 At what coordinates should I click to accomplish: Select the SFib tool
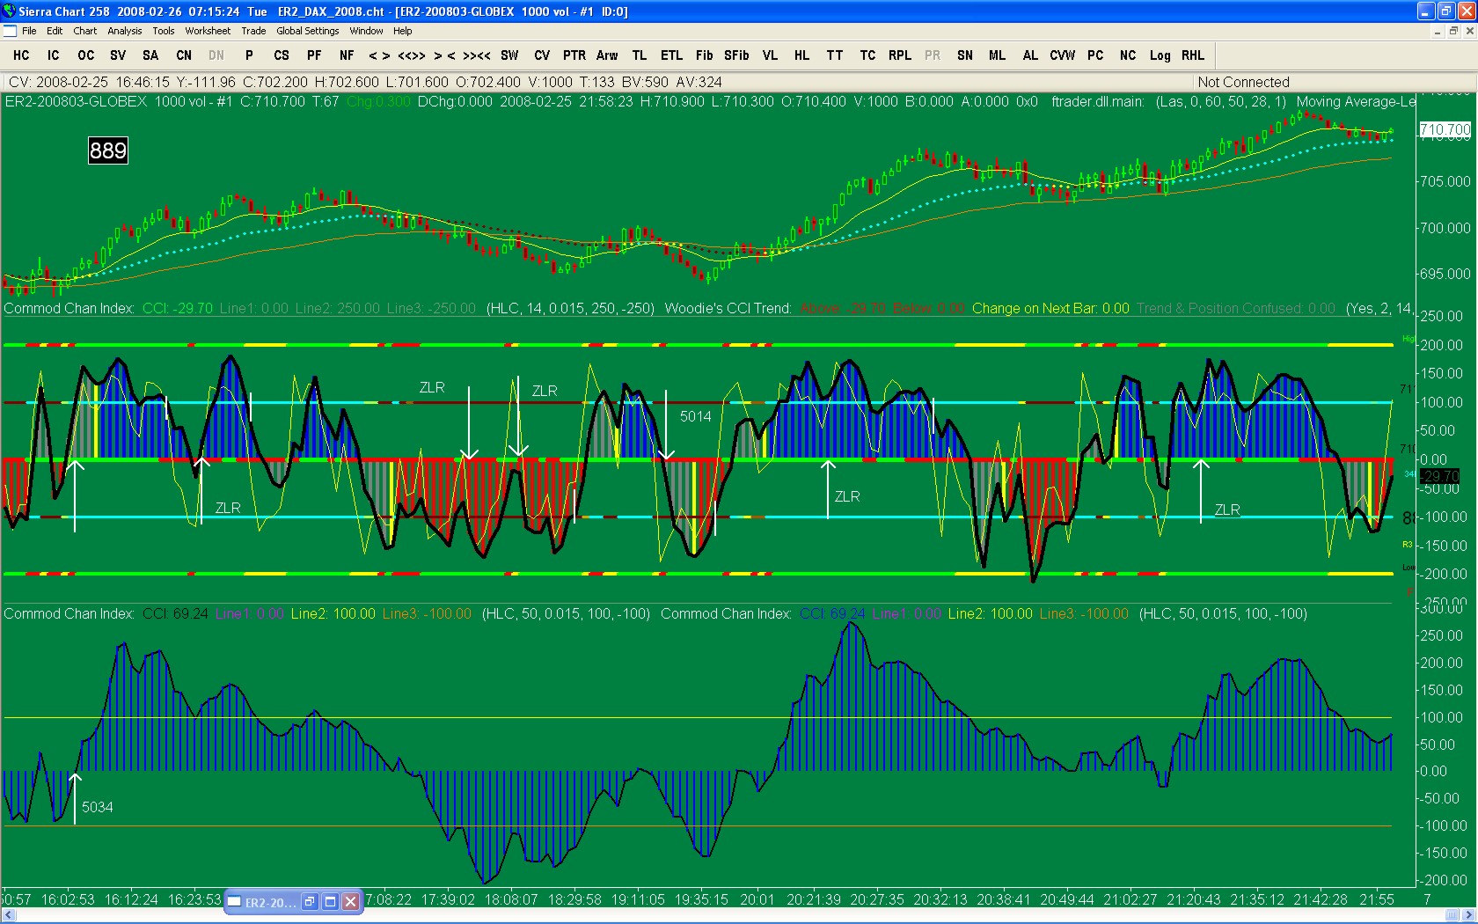pyautogui.click(x=736, y=55)
